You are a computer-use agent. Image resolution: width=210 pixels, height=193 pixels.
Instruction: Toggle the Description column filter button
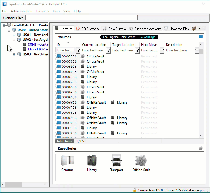tap(197, 50)
